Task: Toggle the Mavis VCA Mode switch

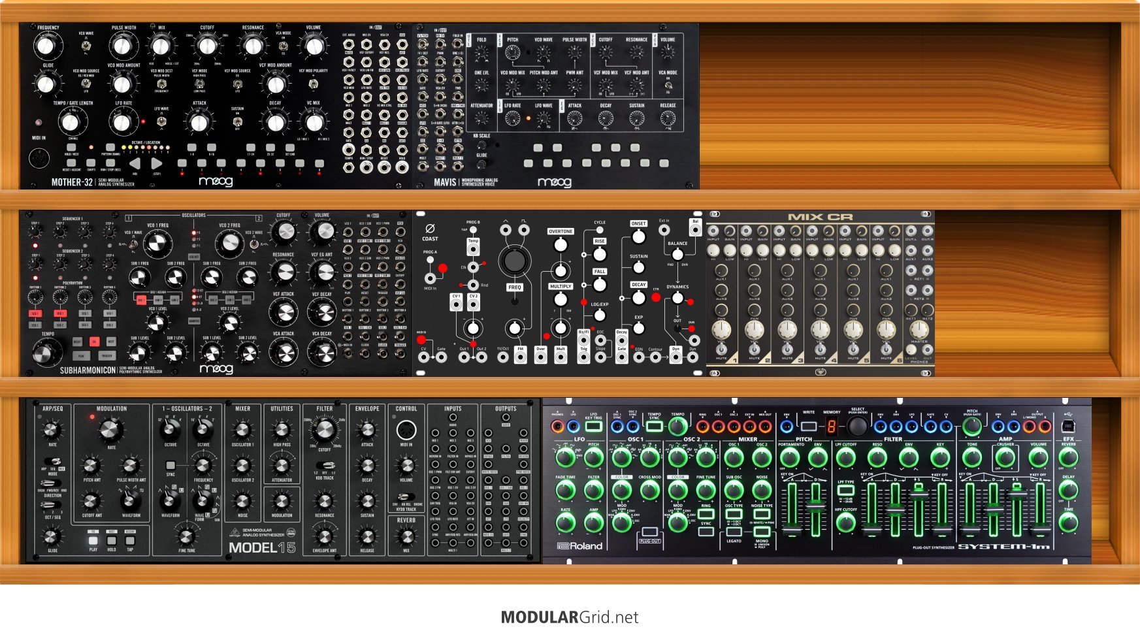Action: [668, 85]
